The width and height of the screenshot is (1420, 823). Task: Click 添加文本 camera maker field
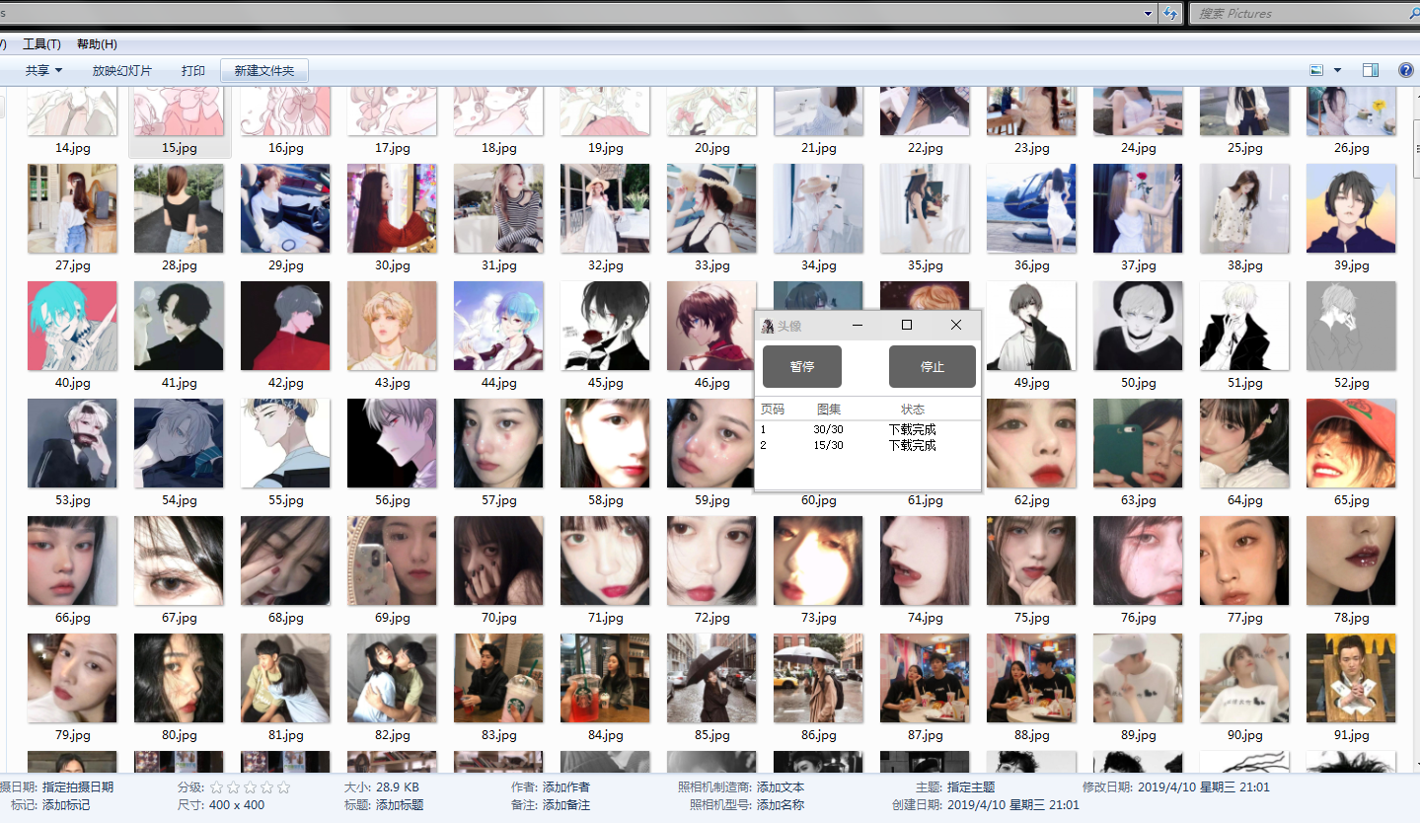point(781,787)
